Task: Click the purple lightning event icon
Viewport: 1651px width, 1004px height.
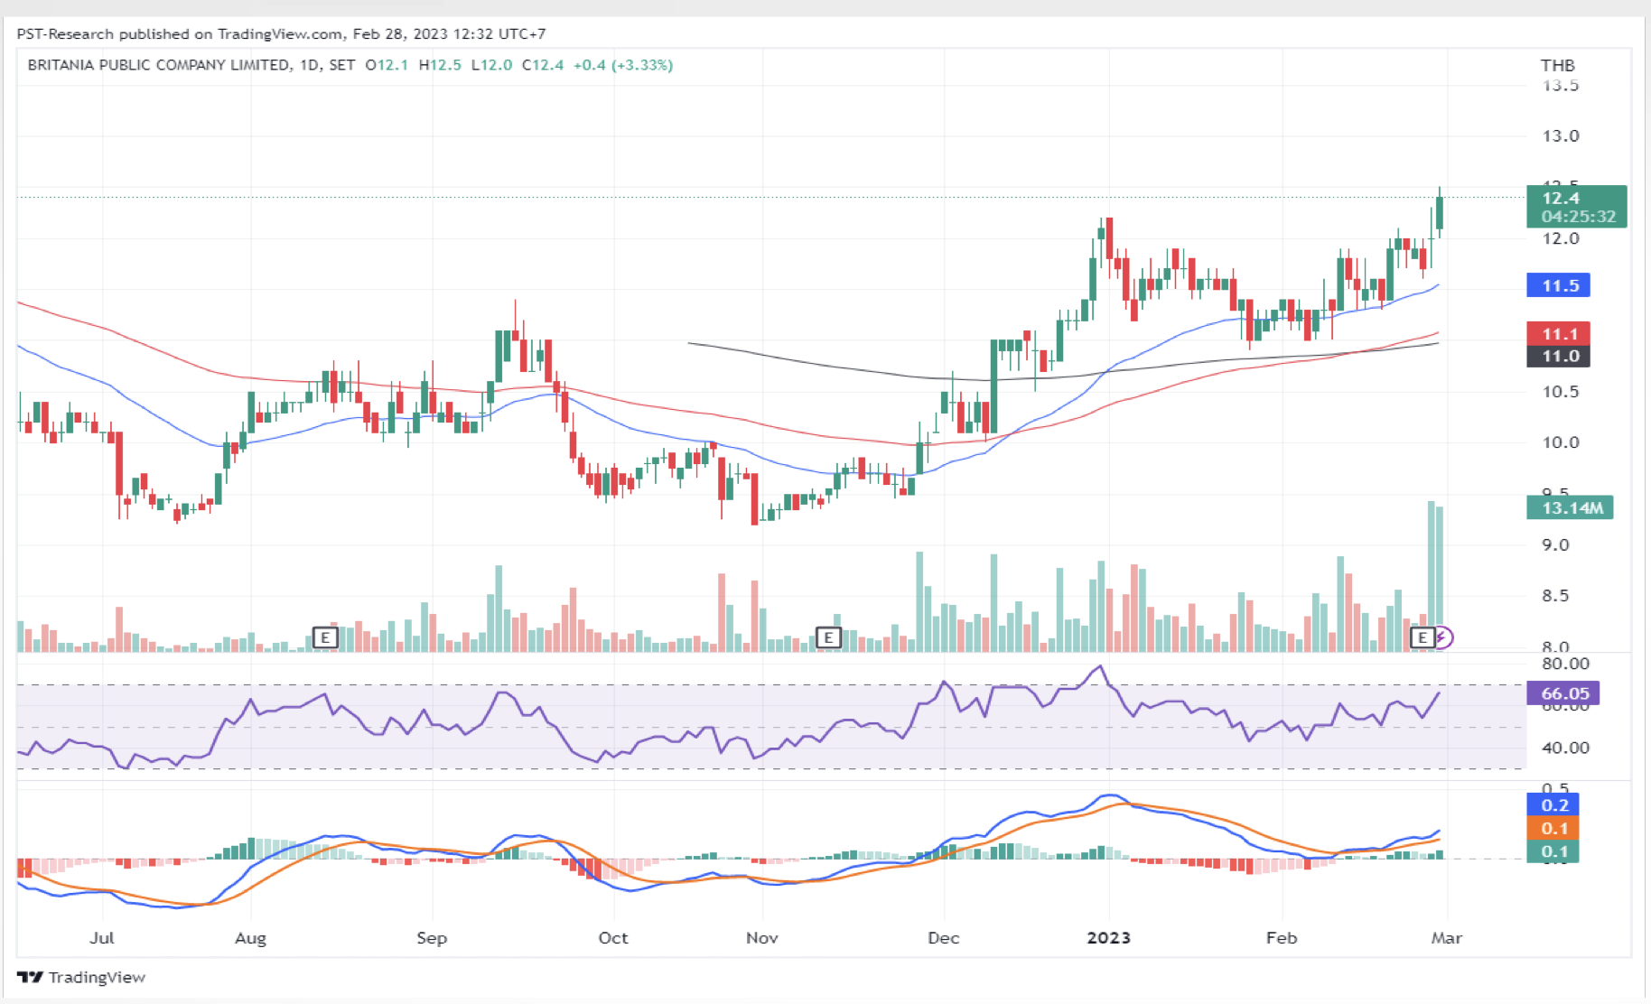Action: (1443, 638)
